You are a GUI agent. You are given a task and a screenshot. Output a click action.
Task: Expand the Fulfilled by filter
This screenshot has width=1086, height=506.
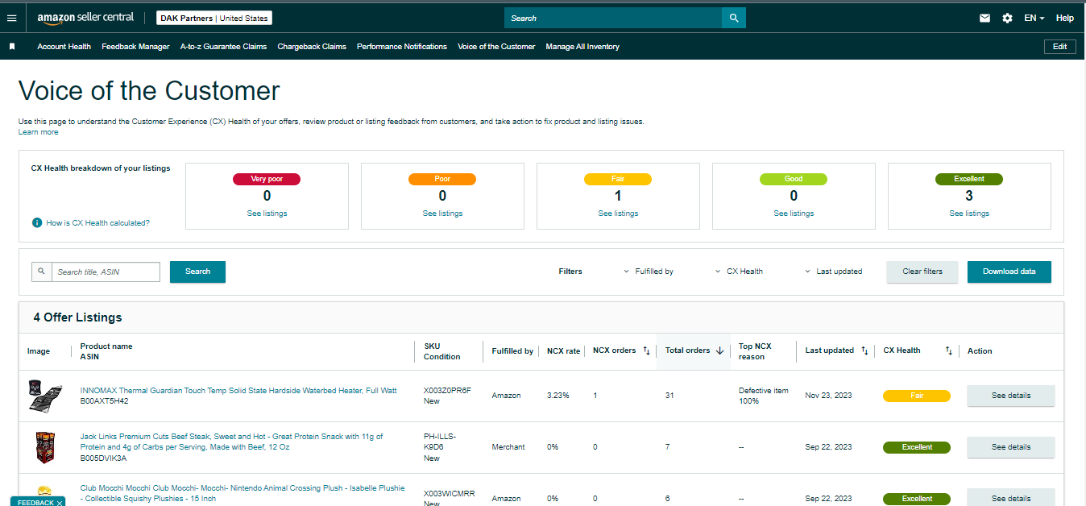(x=649, y=272)
